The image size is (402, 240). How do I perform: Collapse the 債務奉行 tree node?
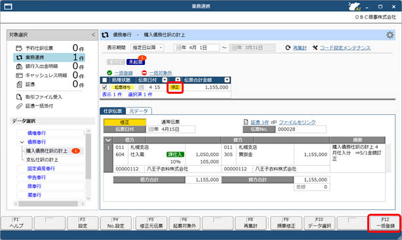(22, 142)
